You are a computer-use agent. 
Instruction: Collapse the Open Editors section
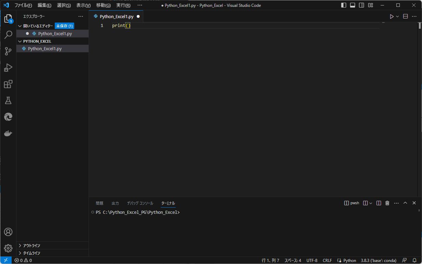click(x=20, y=26)
